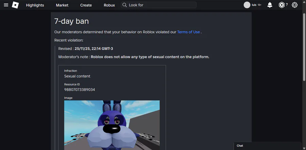
Task: Click the luis username label
Action: coord(254,5)
